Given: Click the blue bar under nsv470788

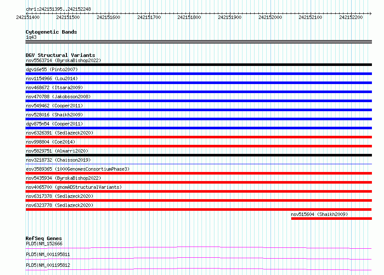Looking at the screenshot, I should (x=198, y=101).
